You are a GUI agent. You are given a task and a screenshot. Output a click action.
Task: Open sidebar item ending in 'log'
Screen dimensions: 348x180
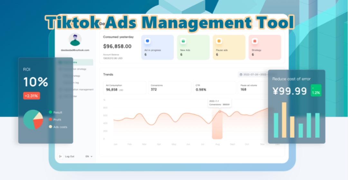[x=71, y=83]
